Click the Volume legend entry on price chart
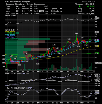The width and height of the screenshot is (102, 104). click(x=12, y=39)
